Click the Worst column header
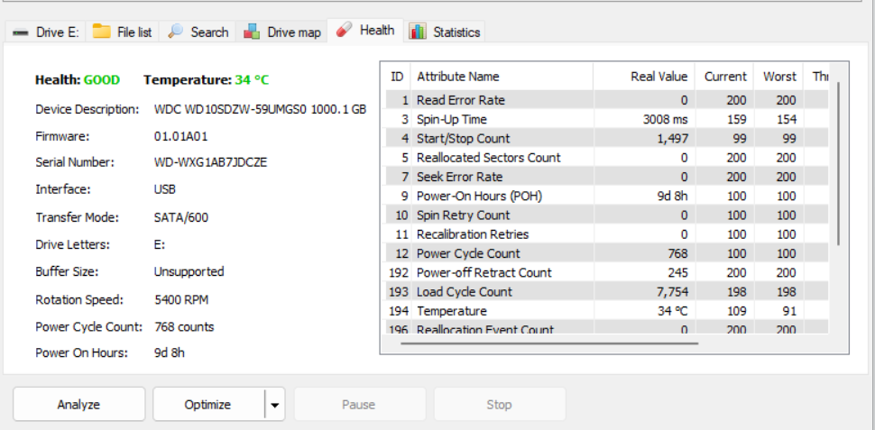Viewport: 875px width, 430px height. click(x=779, y=77)
